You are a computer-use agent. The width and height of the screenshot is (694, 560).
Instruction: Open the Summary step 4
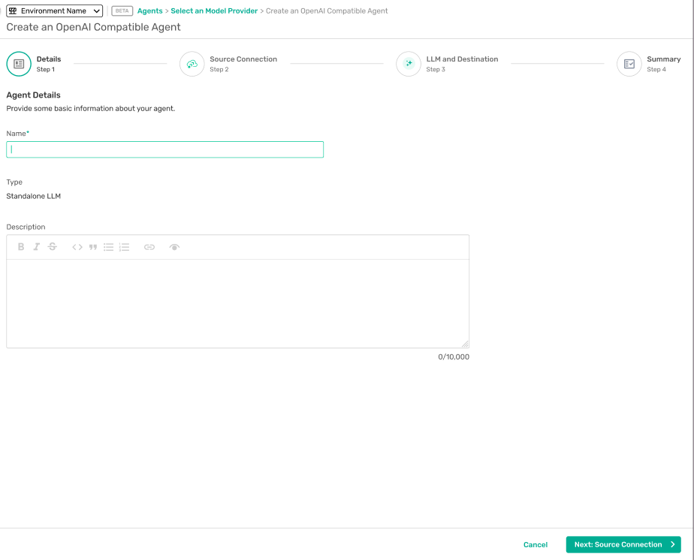pyautogui.click(x=629, y=64)
